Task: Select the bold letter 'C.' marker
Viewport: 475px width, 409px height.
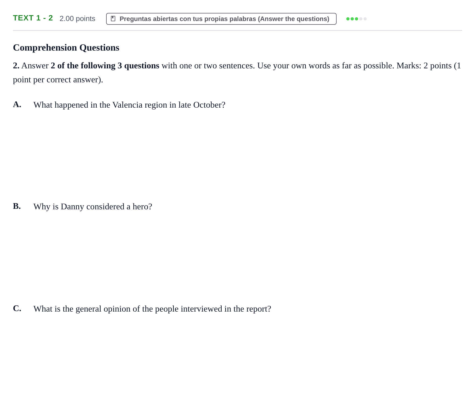Action: 17,308
